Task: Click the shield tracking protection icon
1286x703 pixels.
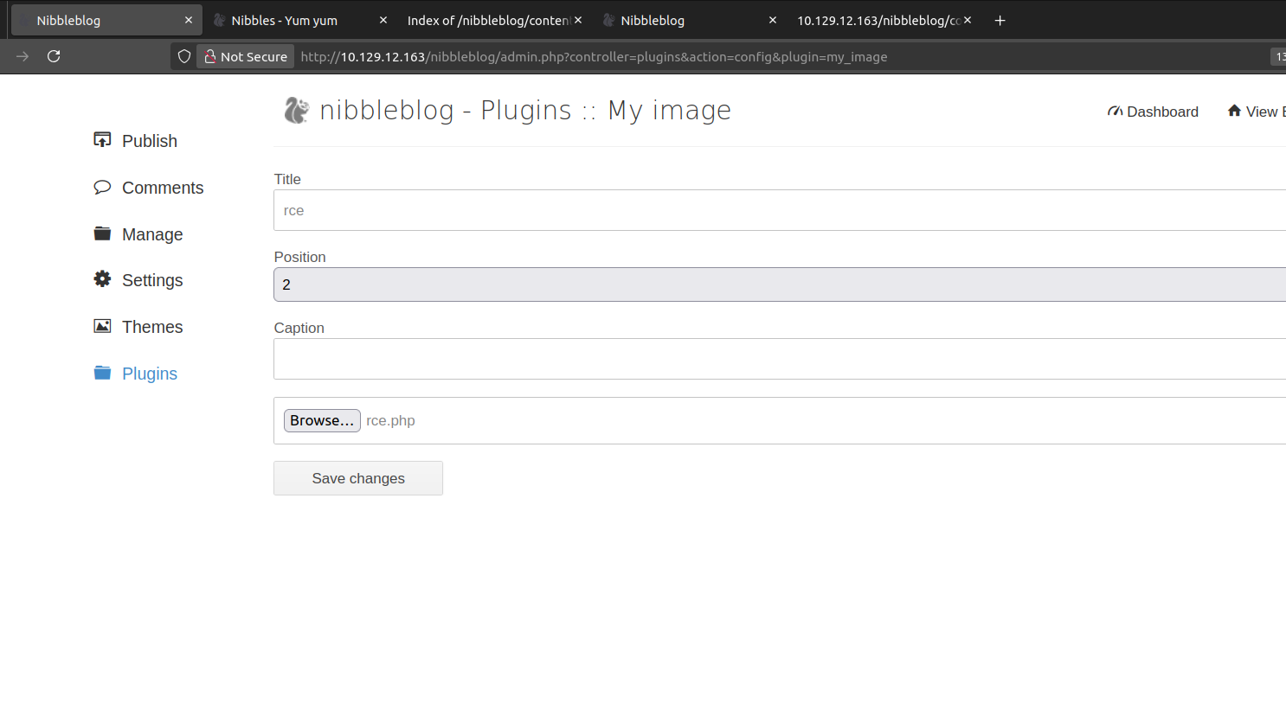Action: click(184, 56)
